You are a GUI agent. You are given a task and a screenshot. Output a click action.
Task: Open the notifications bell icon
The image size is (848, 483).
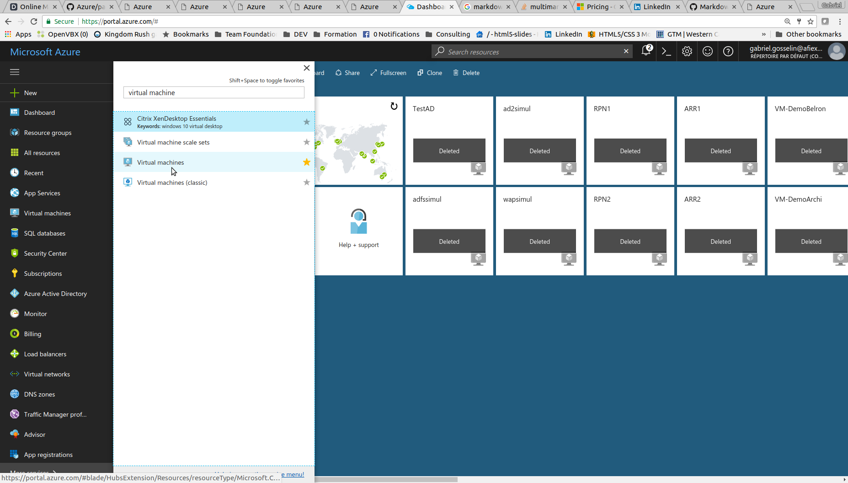(x=646, y=51)
